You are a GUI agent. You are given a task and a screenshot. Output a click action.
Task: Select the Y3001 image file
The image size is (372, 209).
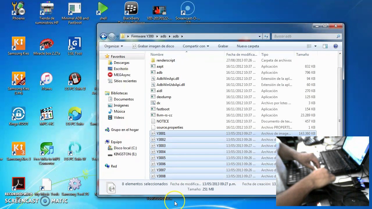233,134
